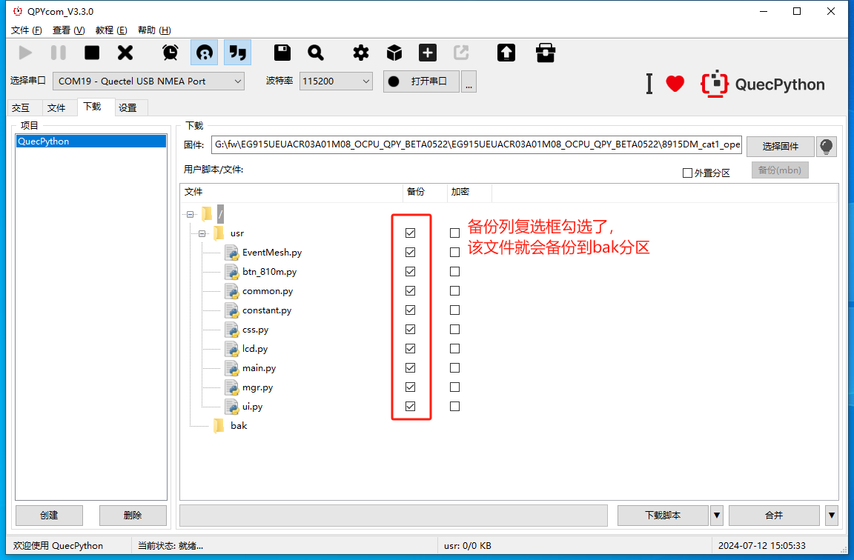
Task: Open the 教程 (E) menu
Action: (x=111, y=30)
